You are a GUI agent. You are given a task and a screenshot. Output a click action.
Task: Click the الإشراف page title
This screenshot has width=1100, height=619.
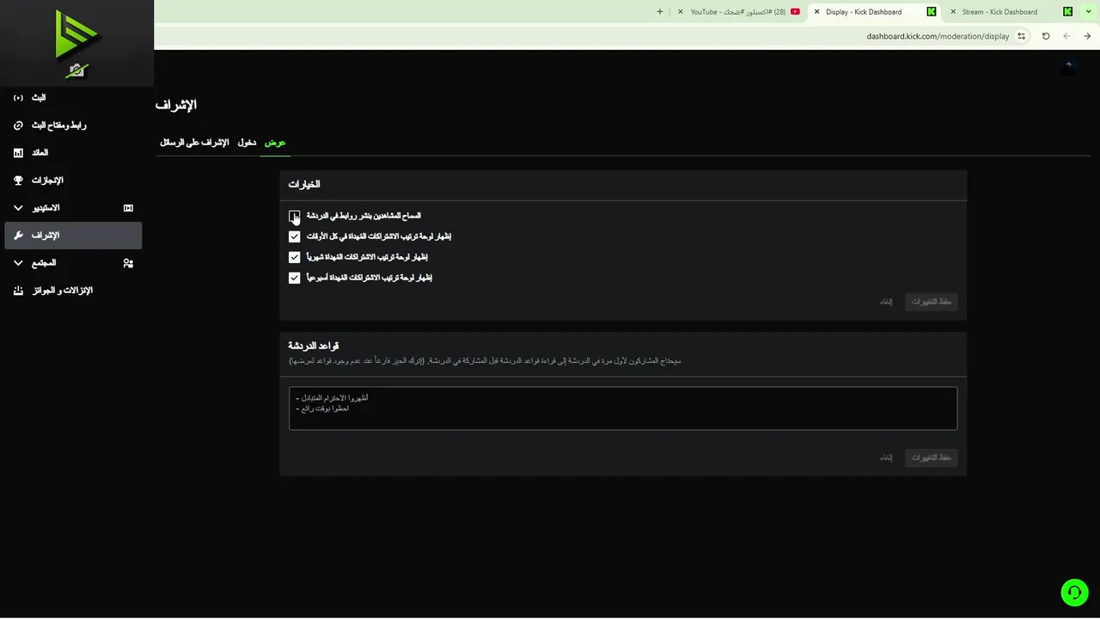pyautogui.click(x=176, y=105)
